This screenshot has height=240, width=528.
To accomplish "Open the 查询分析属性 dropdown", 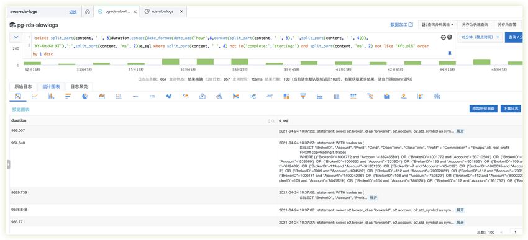I will [437, 25].
